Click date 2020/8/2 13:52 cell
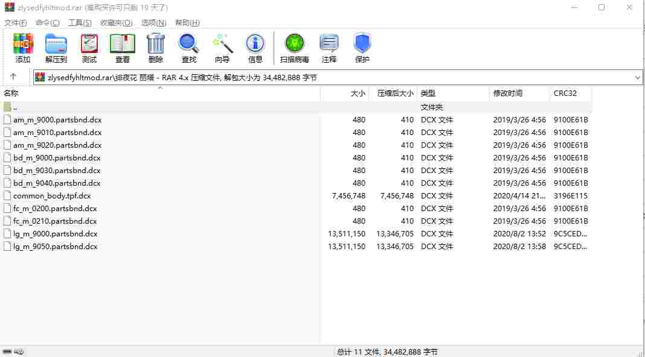Screen dimensions: 645x357 point(519,234)
